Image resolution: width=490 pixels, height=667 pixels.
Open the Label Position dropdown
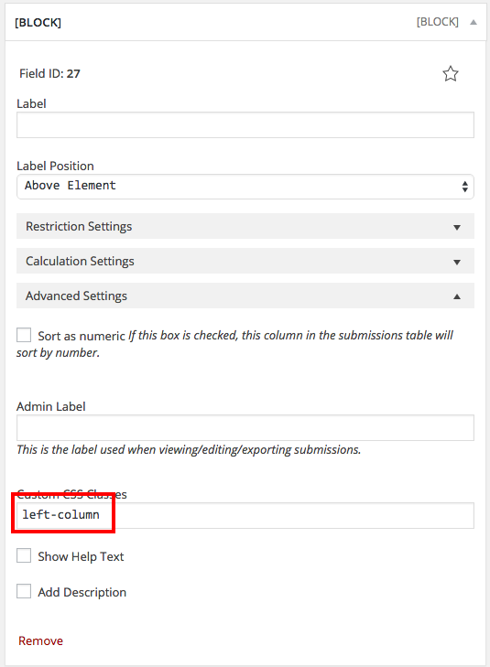(x=245, y=187)
